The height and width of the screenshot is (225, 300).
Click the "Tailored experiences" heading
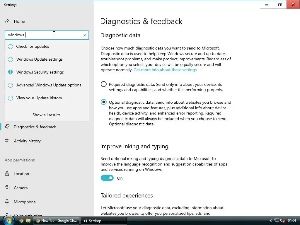pos(127,195)
